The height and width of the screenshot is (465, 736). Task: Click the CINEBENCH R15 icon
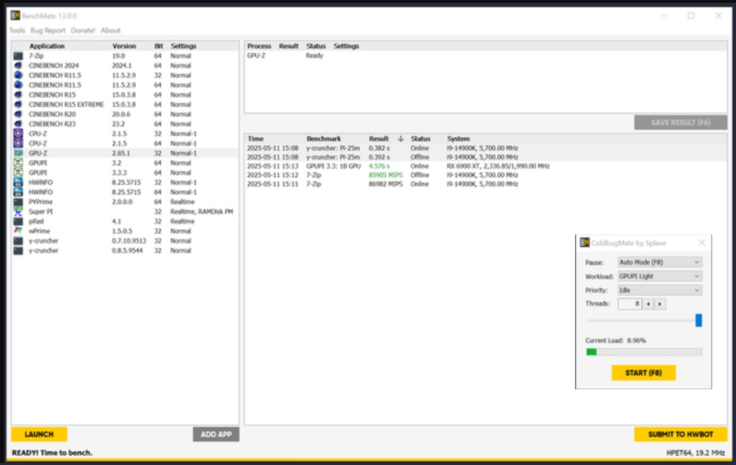coord(18,95)
